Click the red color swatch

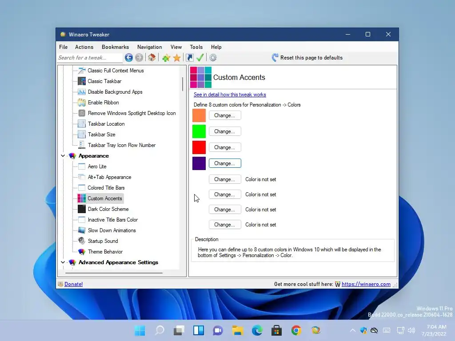click(199, 147)
